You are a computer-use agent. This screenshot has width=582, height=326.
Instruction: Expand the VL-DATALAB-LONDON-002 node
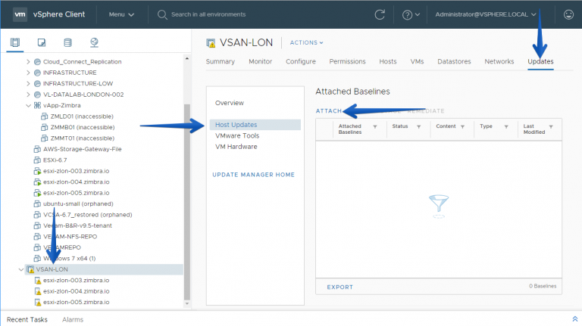(28, 95)
